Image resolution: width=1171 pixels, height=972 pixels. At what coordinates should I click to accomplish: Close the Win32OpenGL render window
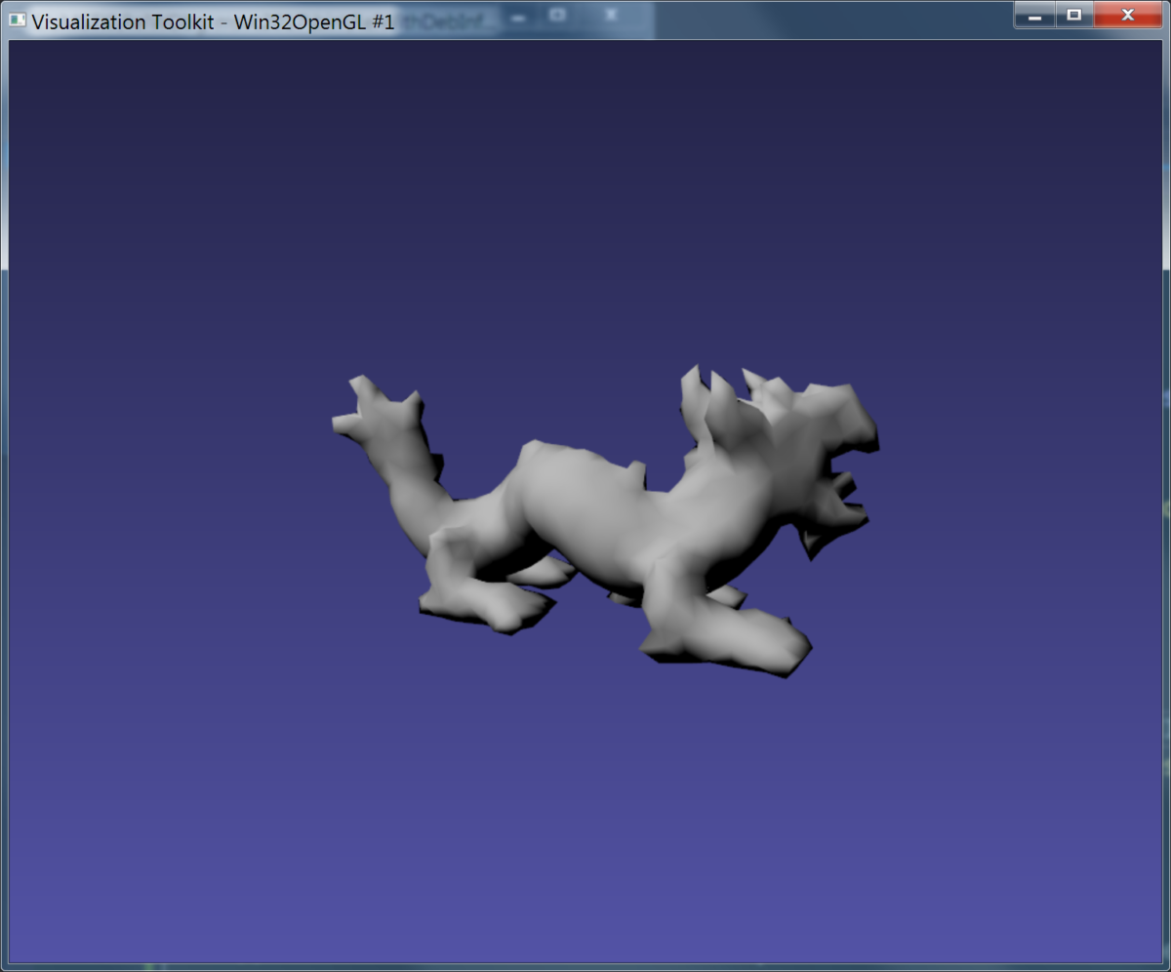pos(1127,15)
